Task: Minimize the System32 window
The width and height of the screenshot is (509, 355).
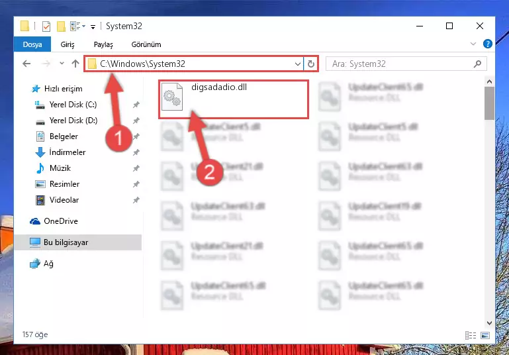Action: [420, 26]
